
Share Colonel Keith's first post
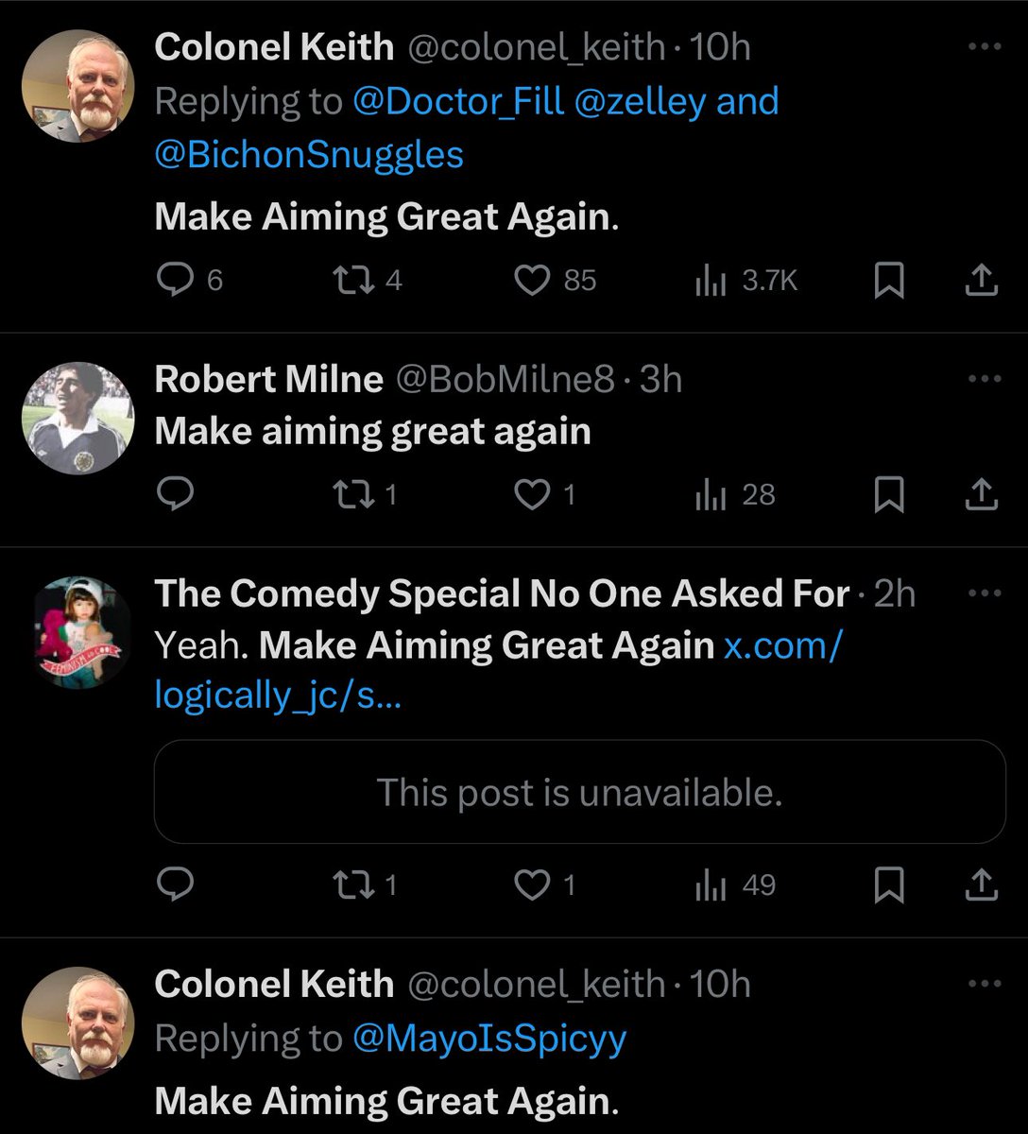[x=983, y=281]
